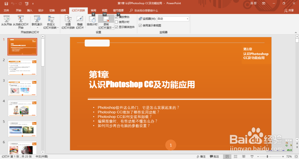
Task: Click the Save icon in quick access toolbar
Action: (x=6, y=3)
